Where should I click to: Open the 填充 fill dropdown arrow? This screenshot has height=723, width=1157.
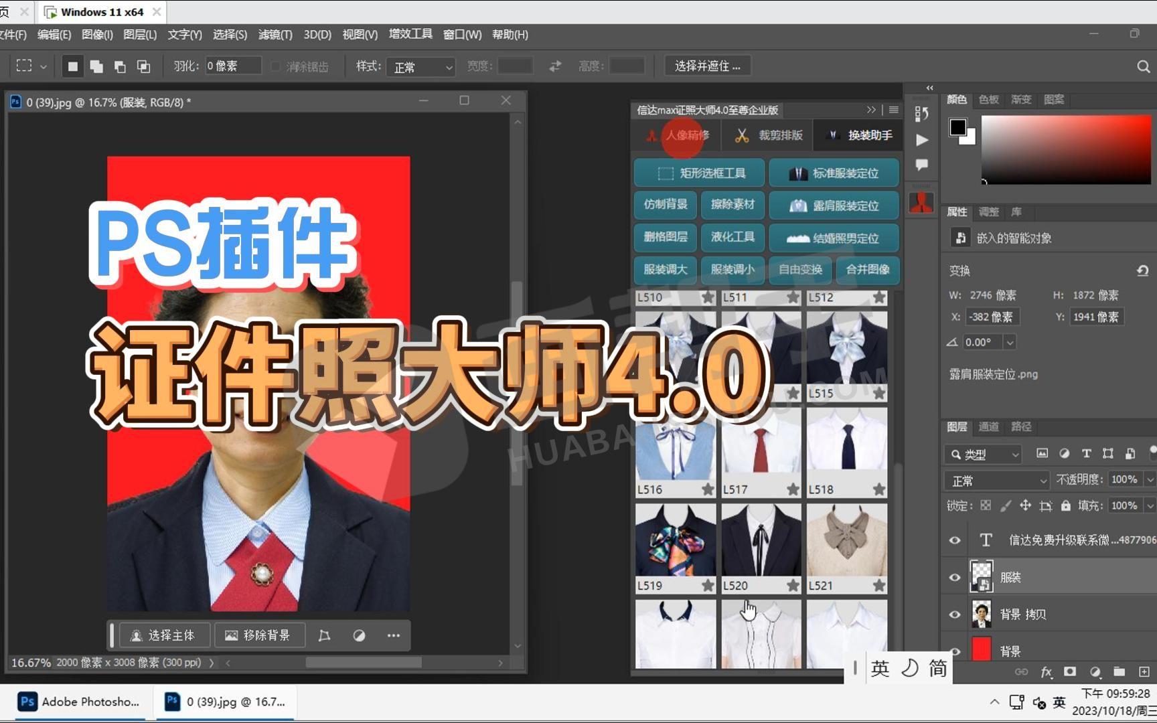(x=1150, y=505)
